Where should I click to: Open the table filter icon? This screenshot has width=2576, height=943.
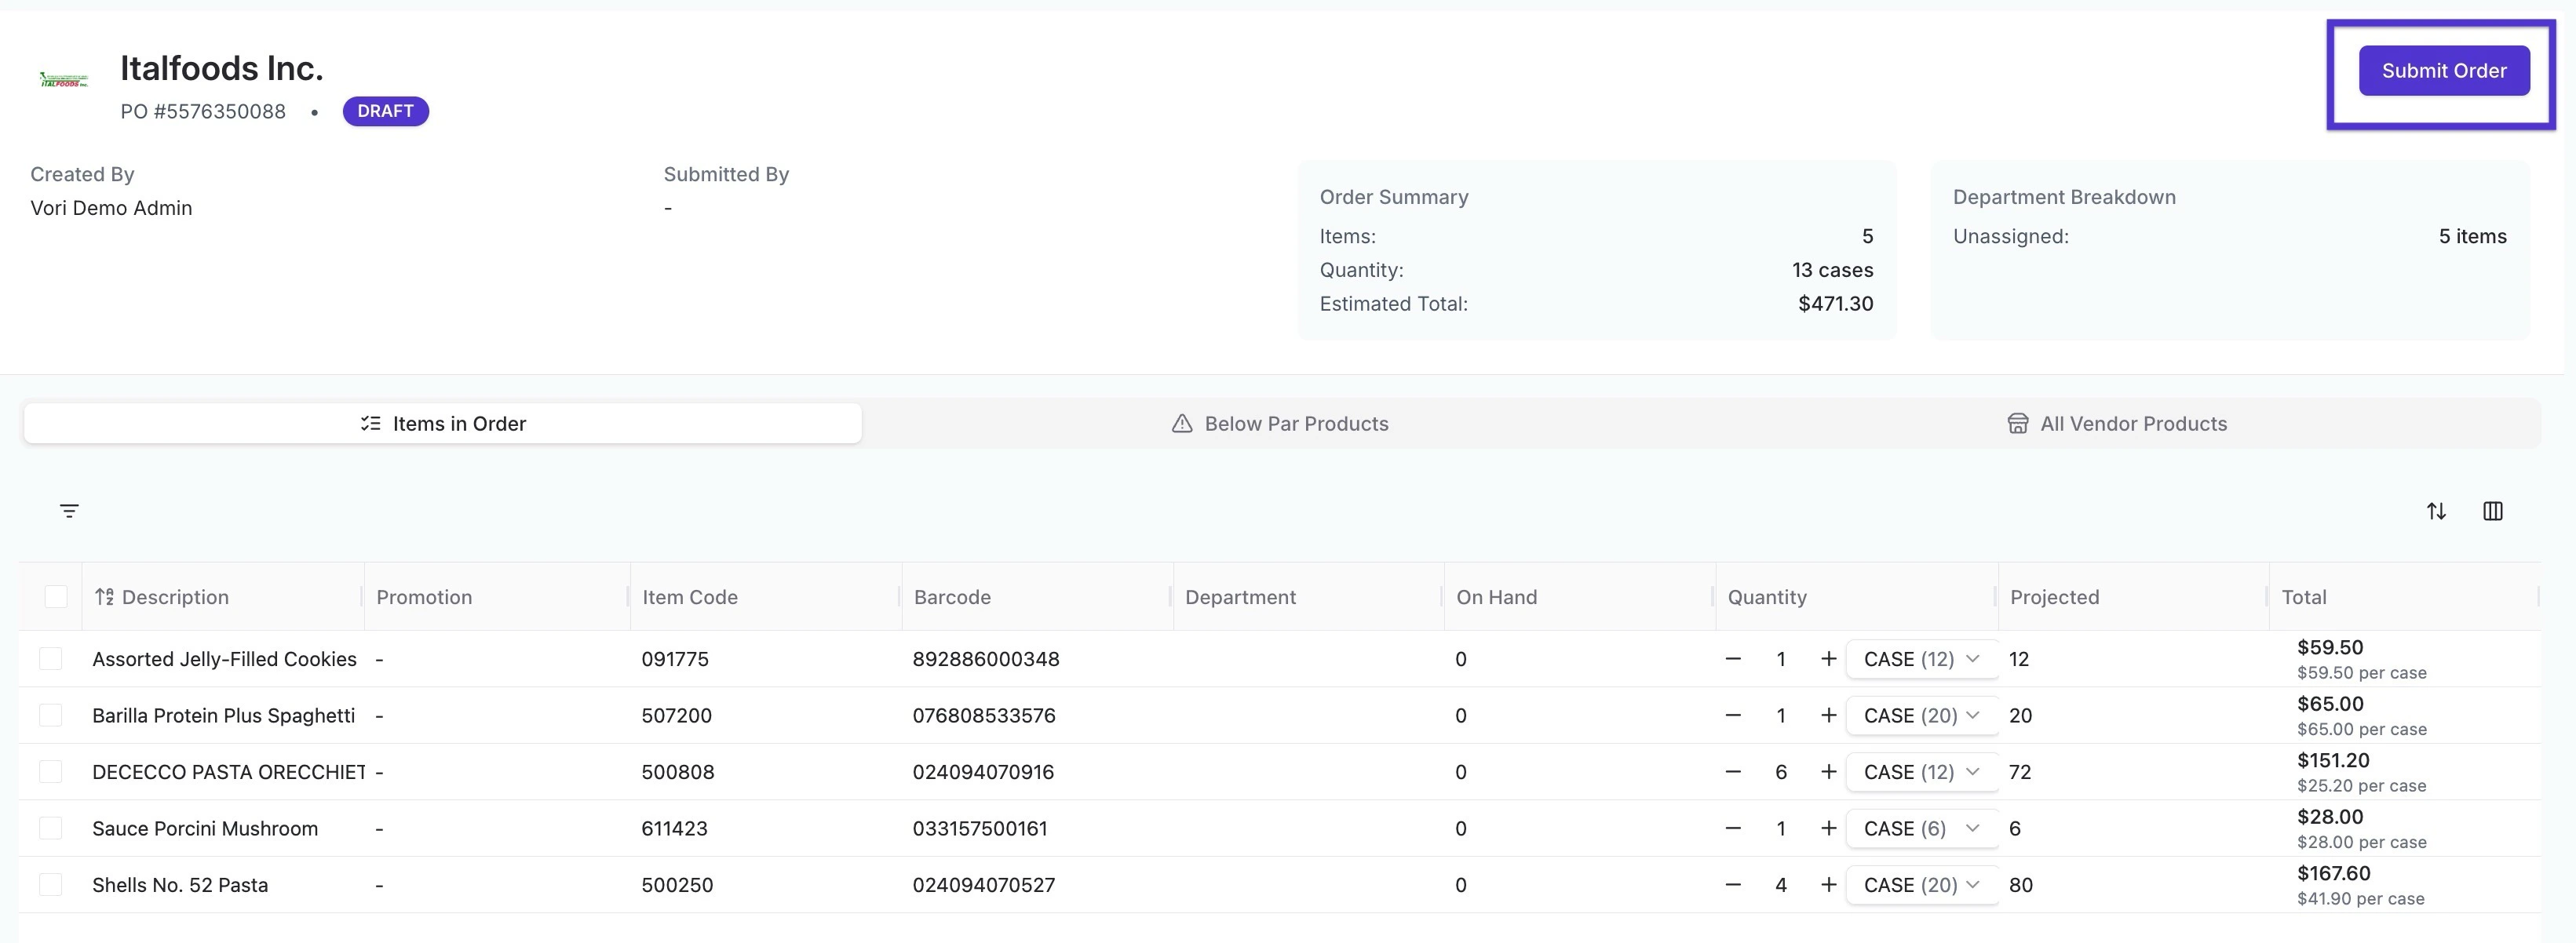tap(69, 511)
